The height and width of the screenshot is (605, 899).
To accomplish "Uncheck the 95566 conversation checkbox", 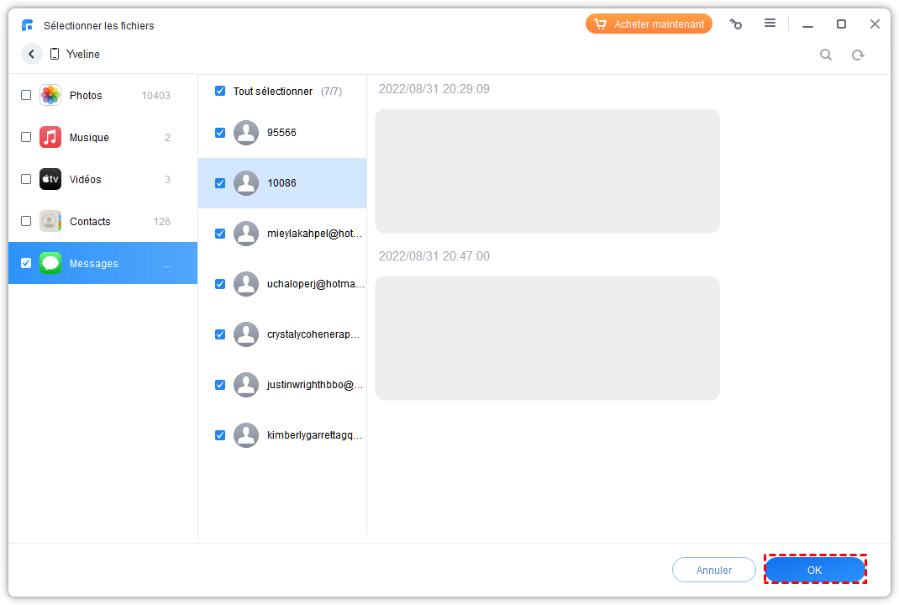I will click(220, 133).
